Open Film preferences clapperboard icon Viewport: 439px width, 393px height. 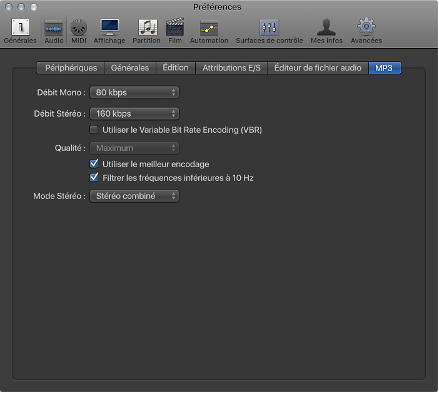(175, 27)
